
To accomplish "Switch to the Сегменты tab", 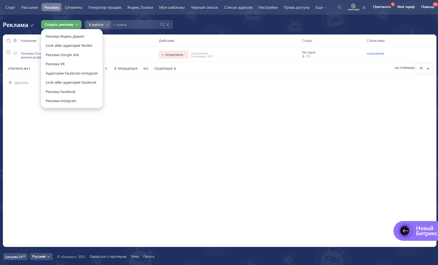I will click(x=73, y=7).
